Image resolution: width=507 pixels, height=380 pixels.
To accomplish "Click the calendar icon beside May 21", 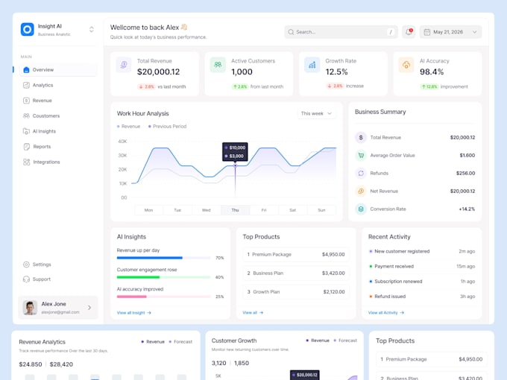I will click(x=426, y=32).
